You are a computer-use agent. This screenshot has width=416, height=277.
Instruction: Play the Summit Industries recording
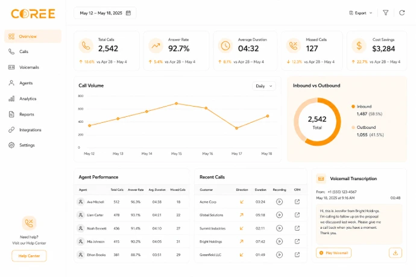coord(279,228)
